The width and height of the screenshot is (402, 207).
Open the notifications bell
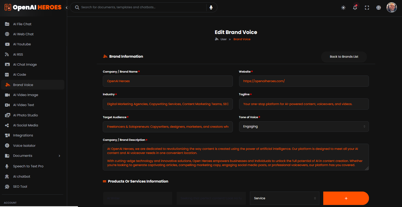pyautogui.click(x=355, y=7)
